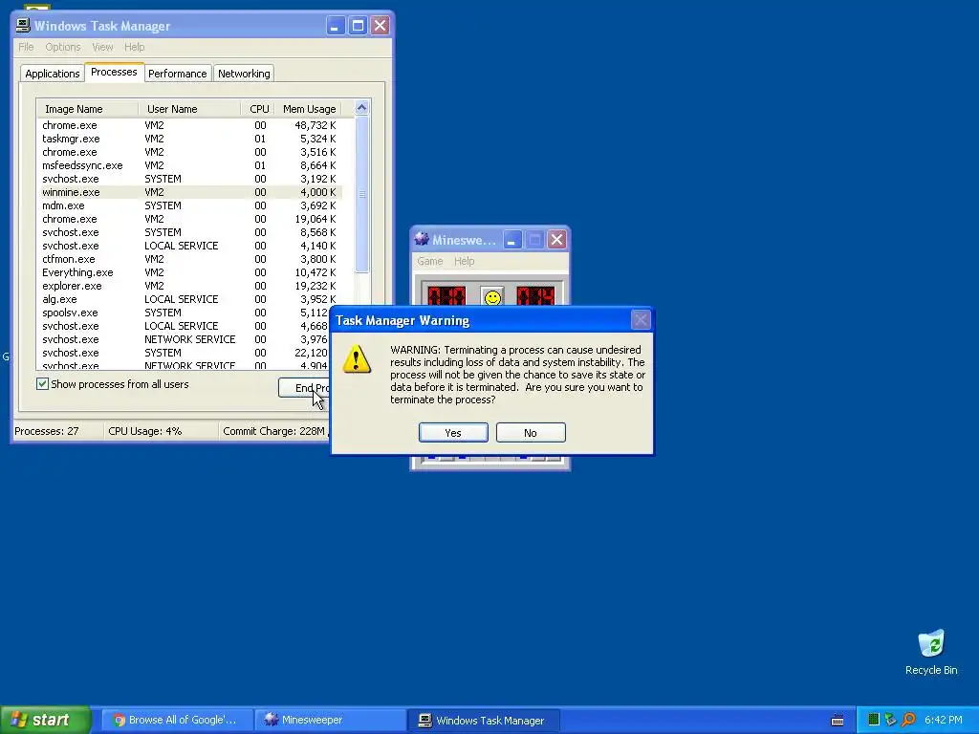The image size is (979, 734).
Task: Select the alg.exe process row
Action: pos(189,299)
